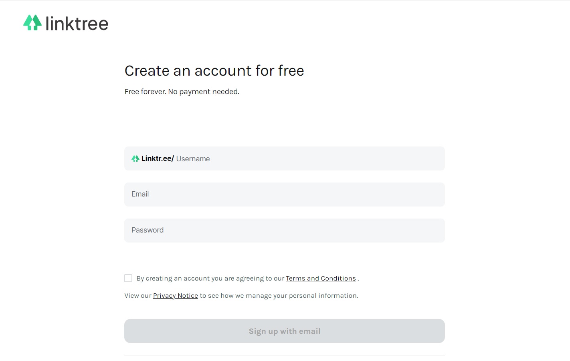
Task: Click the Username placeholder text
Action: pyautogui.click(x=193, y=158)
